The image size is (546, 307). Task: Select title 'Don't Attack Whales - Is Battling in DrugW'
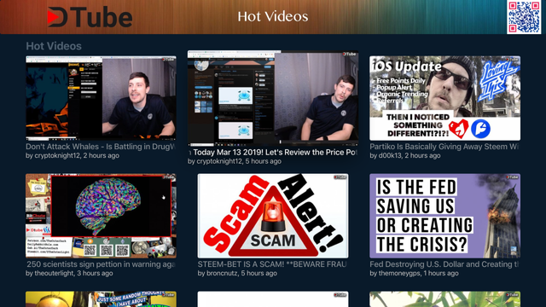click(x=101, y=147)
